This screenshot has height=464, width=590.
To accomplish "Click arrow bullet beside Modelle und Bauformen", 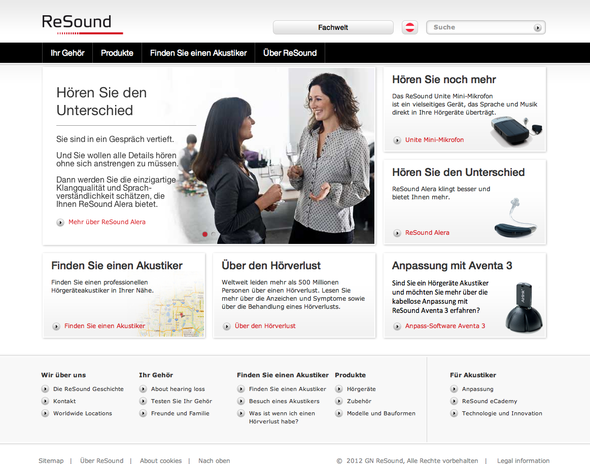I will point(339,413).
